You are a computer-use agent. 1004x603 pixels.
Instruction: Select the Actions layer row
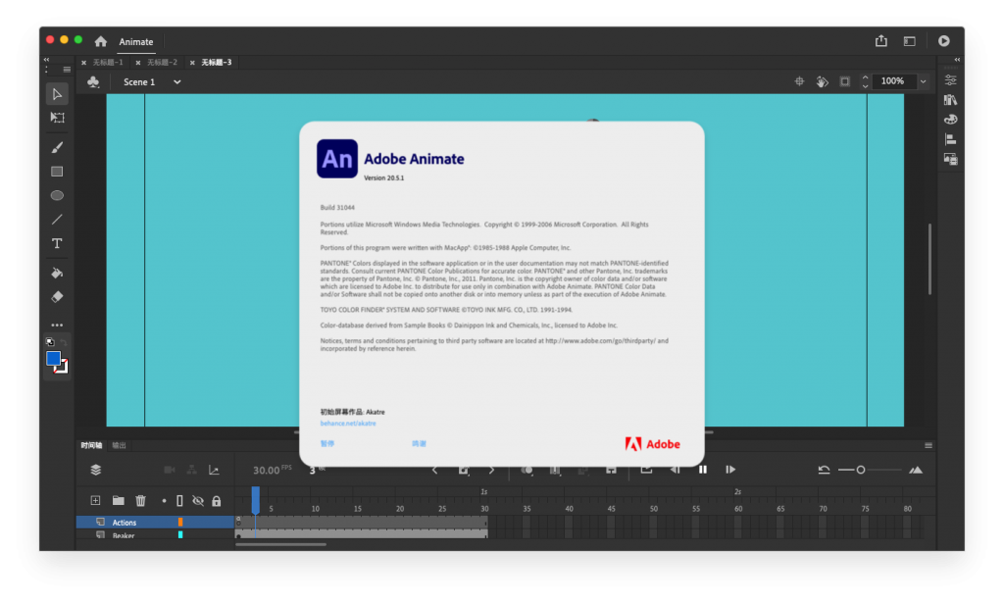pos(155,523)
